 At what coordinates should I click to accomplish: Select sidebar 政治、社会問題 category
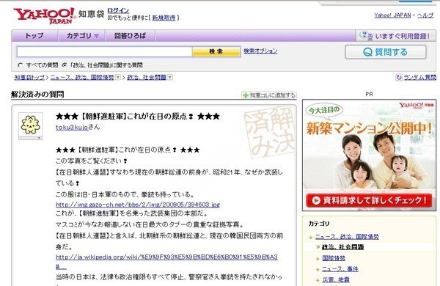point(342,247)
